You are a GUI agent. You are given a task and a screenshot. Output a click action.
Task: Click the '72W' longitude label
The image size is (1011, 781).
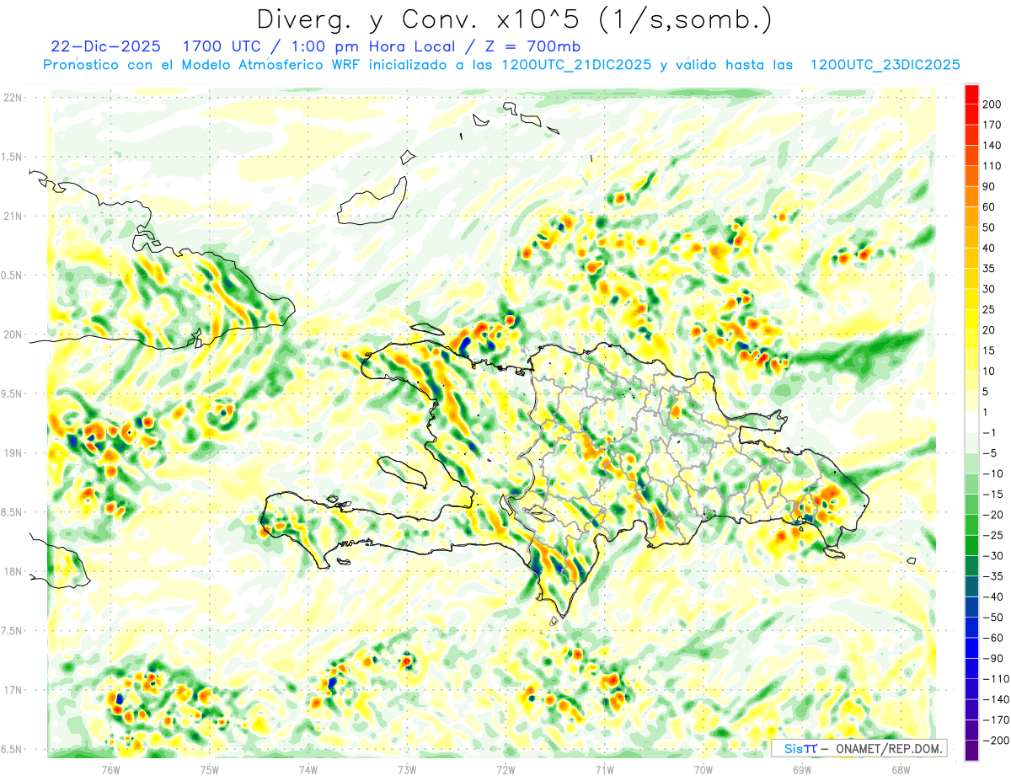tap(505, 768)
